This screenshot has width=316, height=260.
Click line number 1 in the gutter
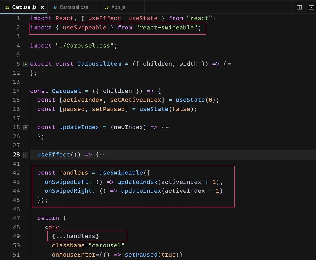point(18,18)
